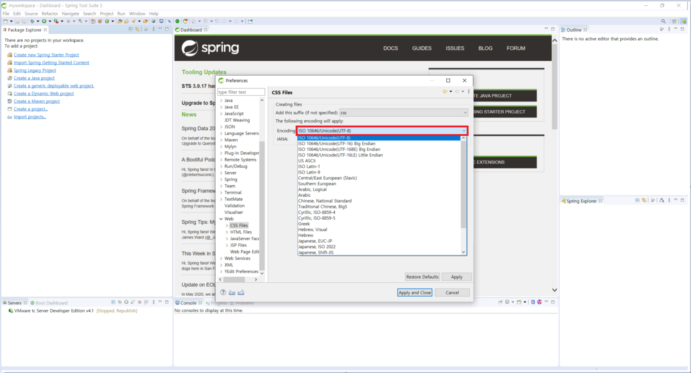This screenshot has width=691, height=373.
Task: Click Create a Maven project link
Action: pyautogui.click(x=37, y=102)
